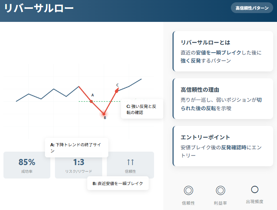This screenshot has height=210, width=277.
Task: Click red point A on chart
Action: (x=91, y=101)
